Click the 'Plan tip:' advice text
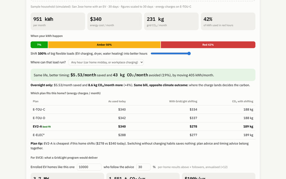The image size is (286, 179). (x=139, y=146)
